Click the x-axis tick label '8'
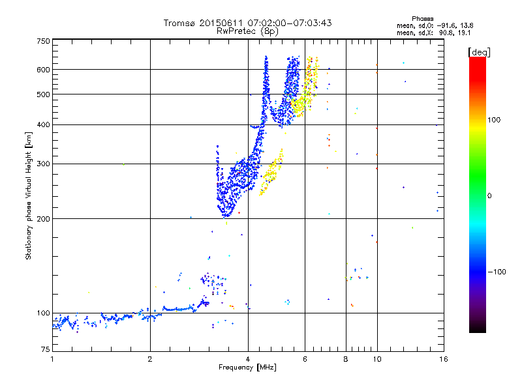Image resolution: width=522 pixels, height=391 pixels. pos(346,359)
